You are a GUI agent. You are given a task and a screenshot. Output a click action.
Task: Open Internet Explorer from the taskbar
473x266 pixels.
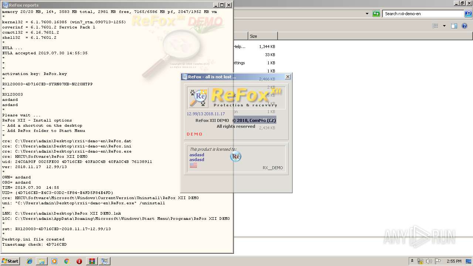[30, 261]
